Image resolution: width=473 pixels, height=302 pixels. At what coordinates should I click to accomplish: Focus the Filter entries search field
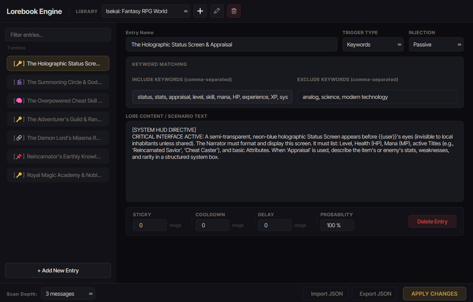pos(58,35)
